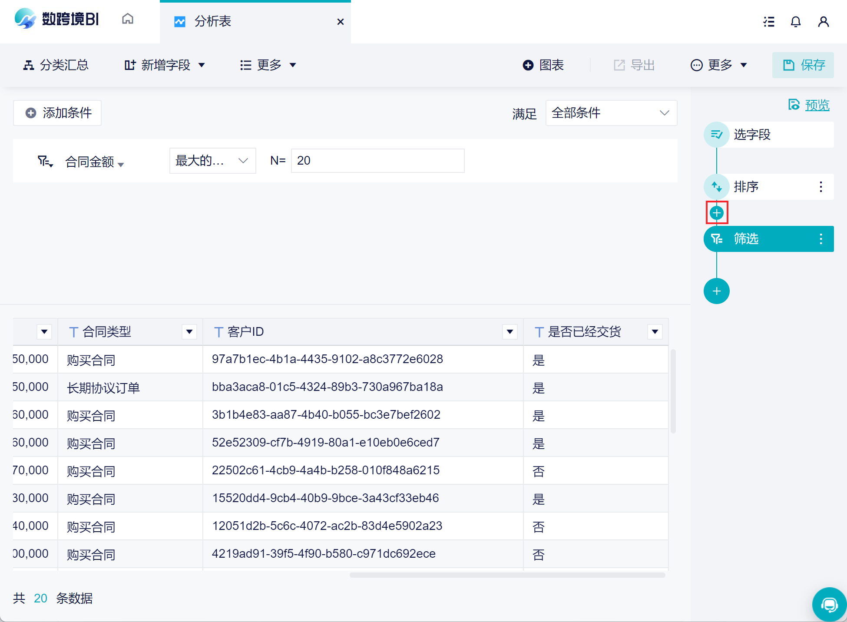Click the task list icon in header
This screenshot has height=622, width=847.
tap(769, 22)
